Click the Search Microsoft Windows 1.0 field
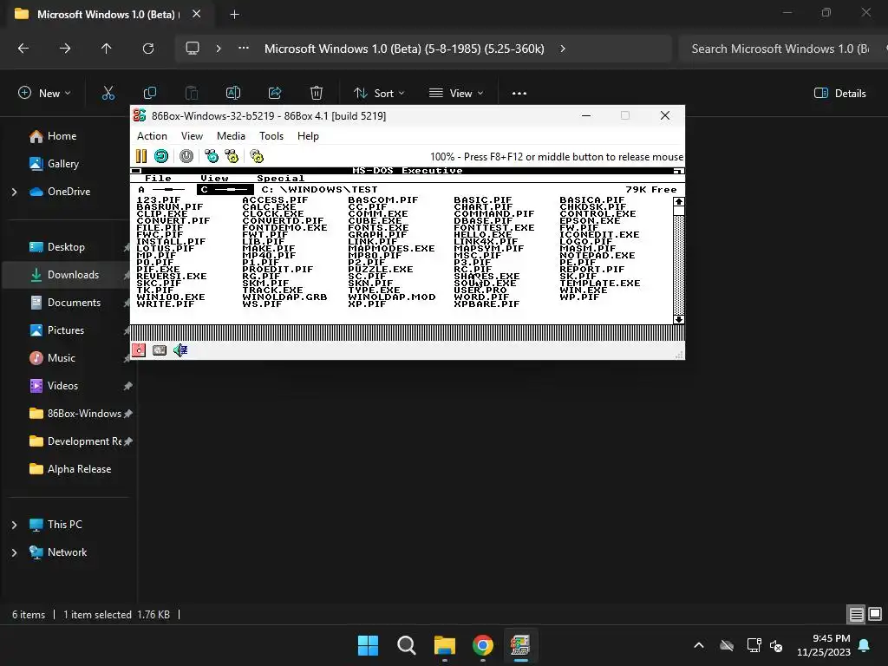The image size is (888, 666). pyautogui.click(x=784, y=49)
